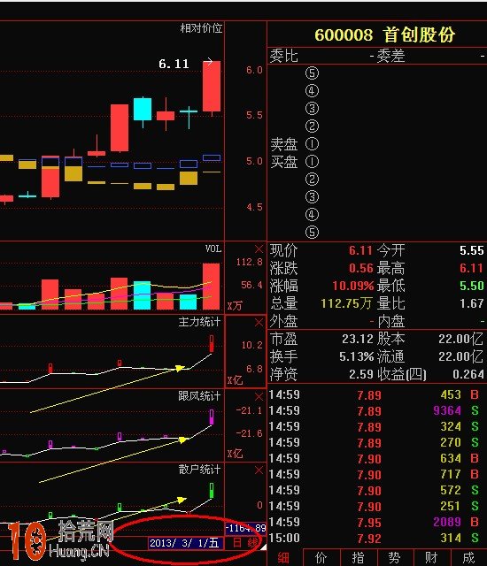Click the 外盘 label

(284, 321)
